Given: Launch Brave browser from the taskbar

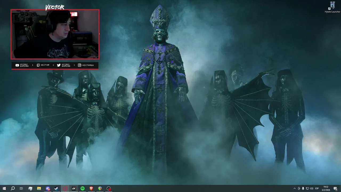Looking at the screenshot, I should coord(91,189).
